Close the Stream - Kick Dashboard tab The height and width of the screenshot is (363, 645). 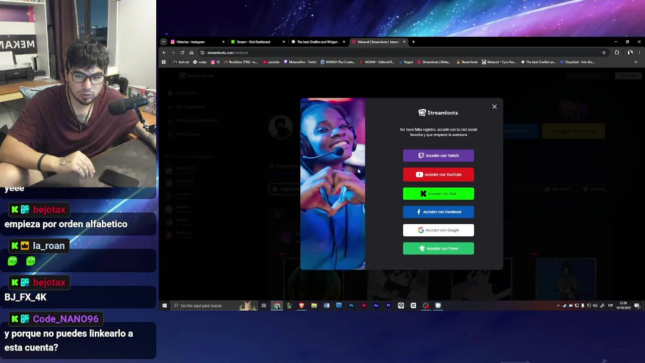(x=284, y=42)
